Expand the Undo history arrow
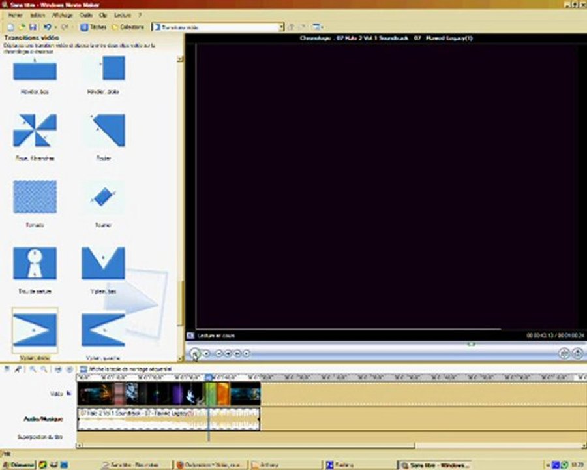 click(55, 27)
